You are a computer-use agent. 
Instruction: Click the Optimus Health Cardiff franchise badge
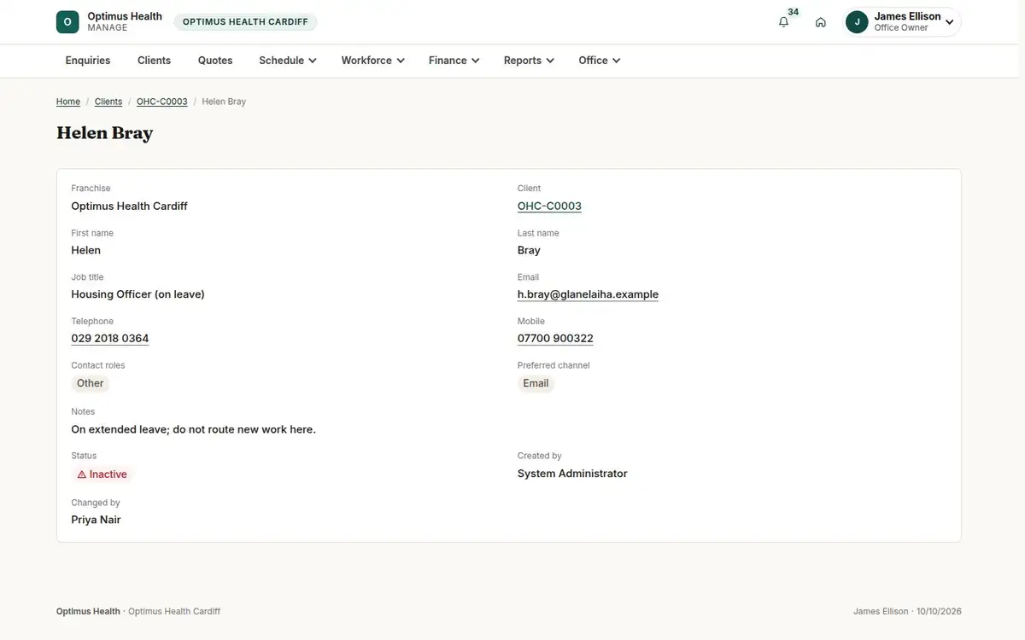245,22
